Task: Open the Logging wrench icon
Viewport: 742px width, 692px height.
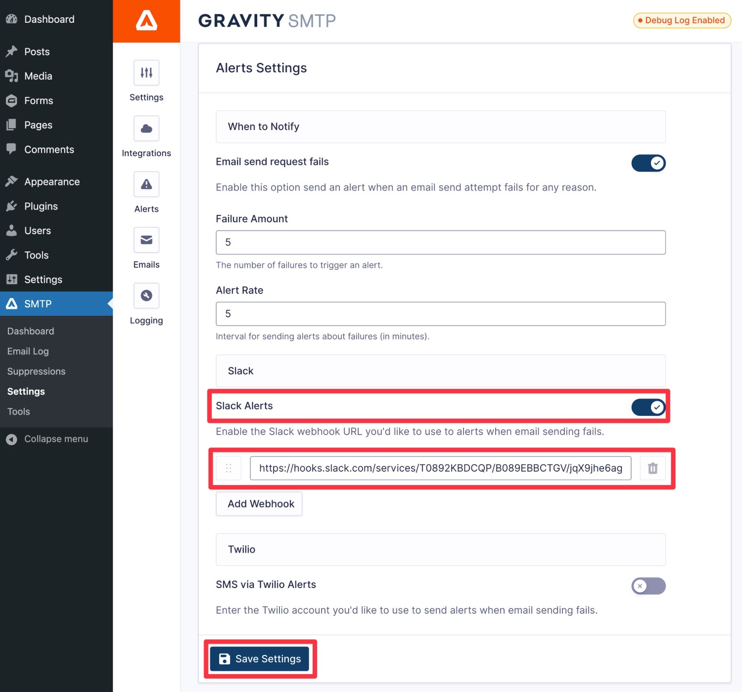Action: [x=146, y=296]
